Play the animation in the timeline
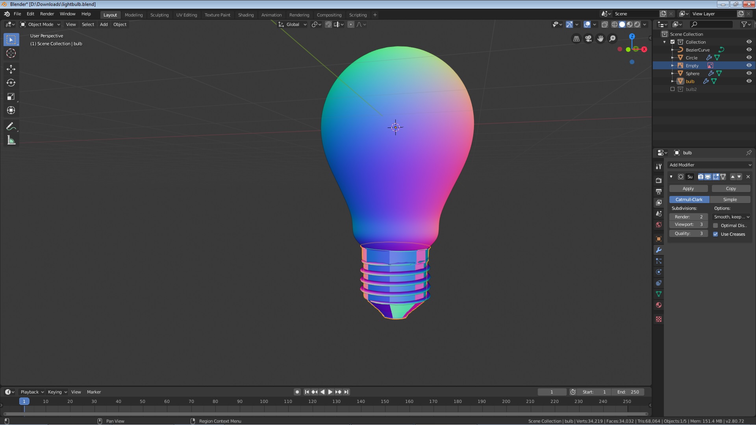 (x=330, y=392)
